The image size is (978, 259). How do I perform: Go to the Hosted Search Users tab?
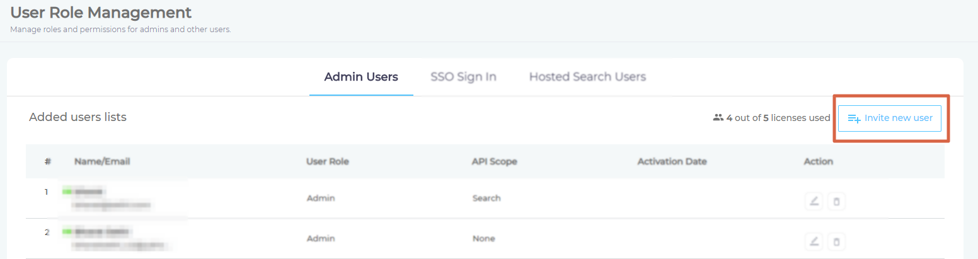pyautogui.click(x=587, y=77)
